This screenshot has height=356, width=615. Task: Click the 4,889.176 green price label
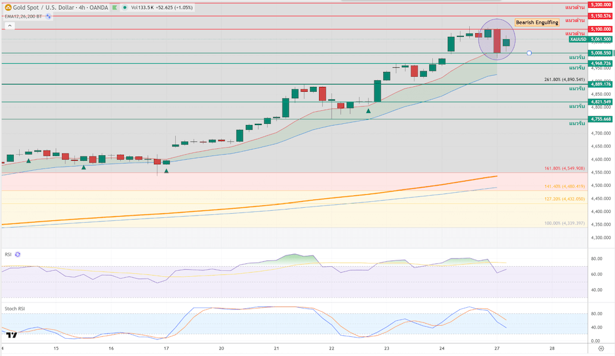click(x=600, y=84)
